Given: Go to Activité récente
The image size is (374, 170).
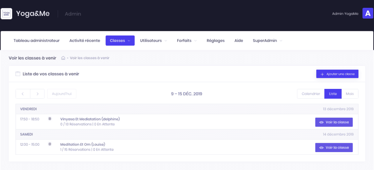Looking at the screenshot, I should 85,41.
